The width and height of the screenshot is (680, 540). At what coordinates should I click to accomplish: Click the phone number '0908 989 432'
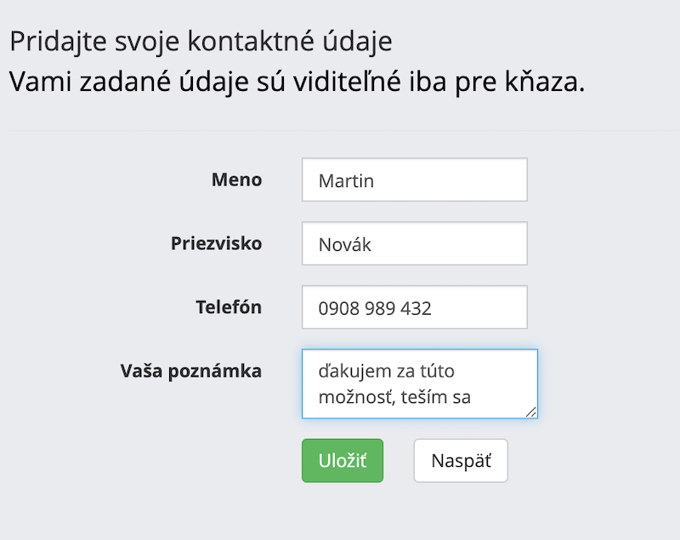coord(375,309)
